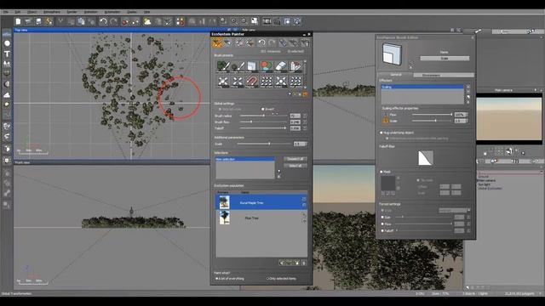This screenshot has width=545, height=306.
Task: Select 'Only selected items' radio option
Action: pyautogui.click(x=268, y=279)
